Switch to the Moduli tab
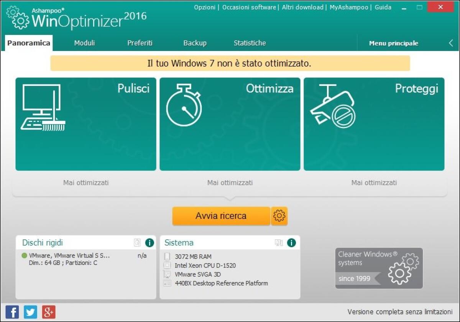 84,43
